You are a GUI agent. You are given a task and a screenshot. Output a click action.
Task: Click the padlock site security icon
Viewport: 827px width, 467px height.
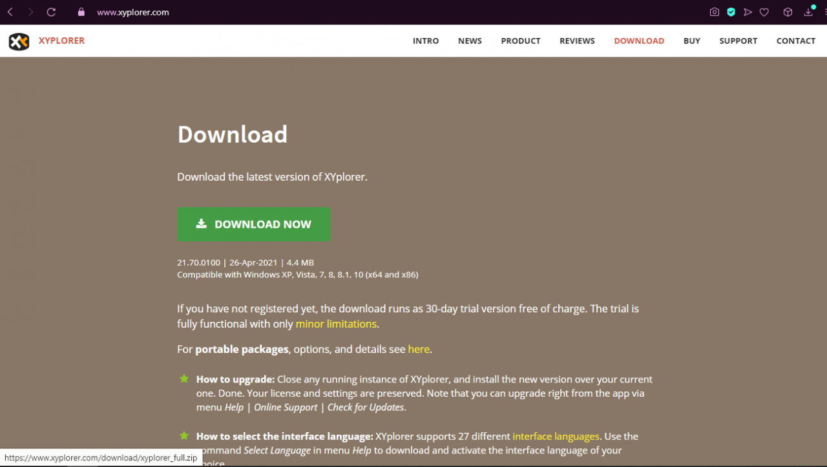[x=81, y=12]
